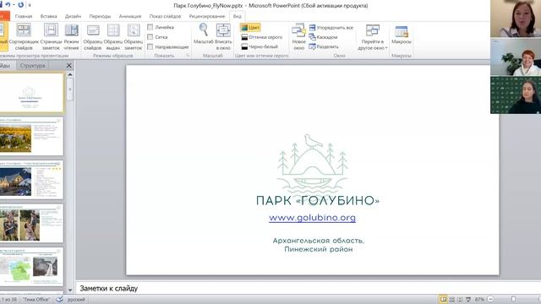The width and height of the screenshot is (541, 304).
Task: Open Показать group dialog launcher
Action: click(188, 55)
